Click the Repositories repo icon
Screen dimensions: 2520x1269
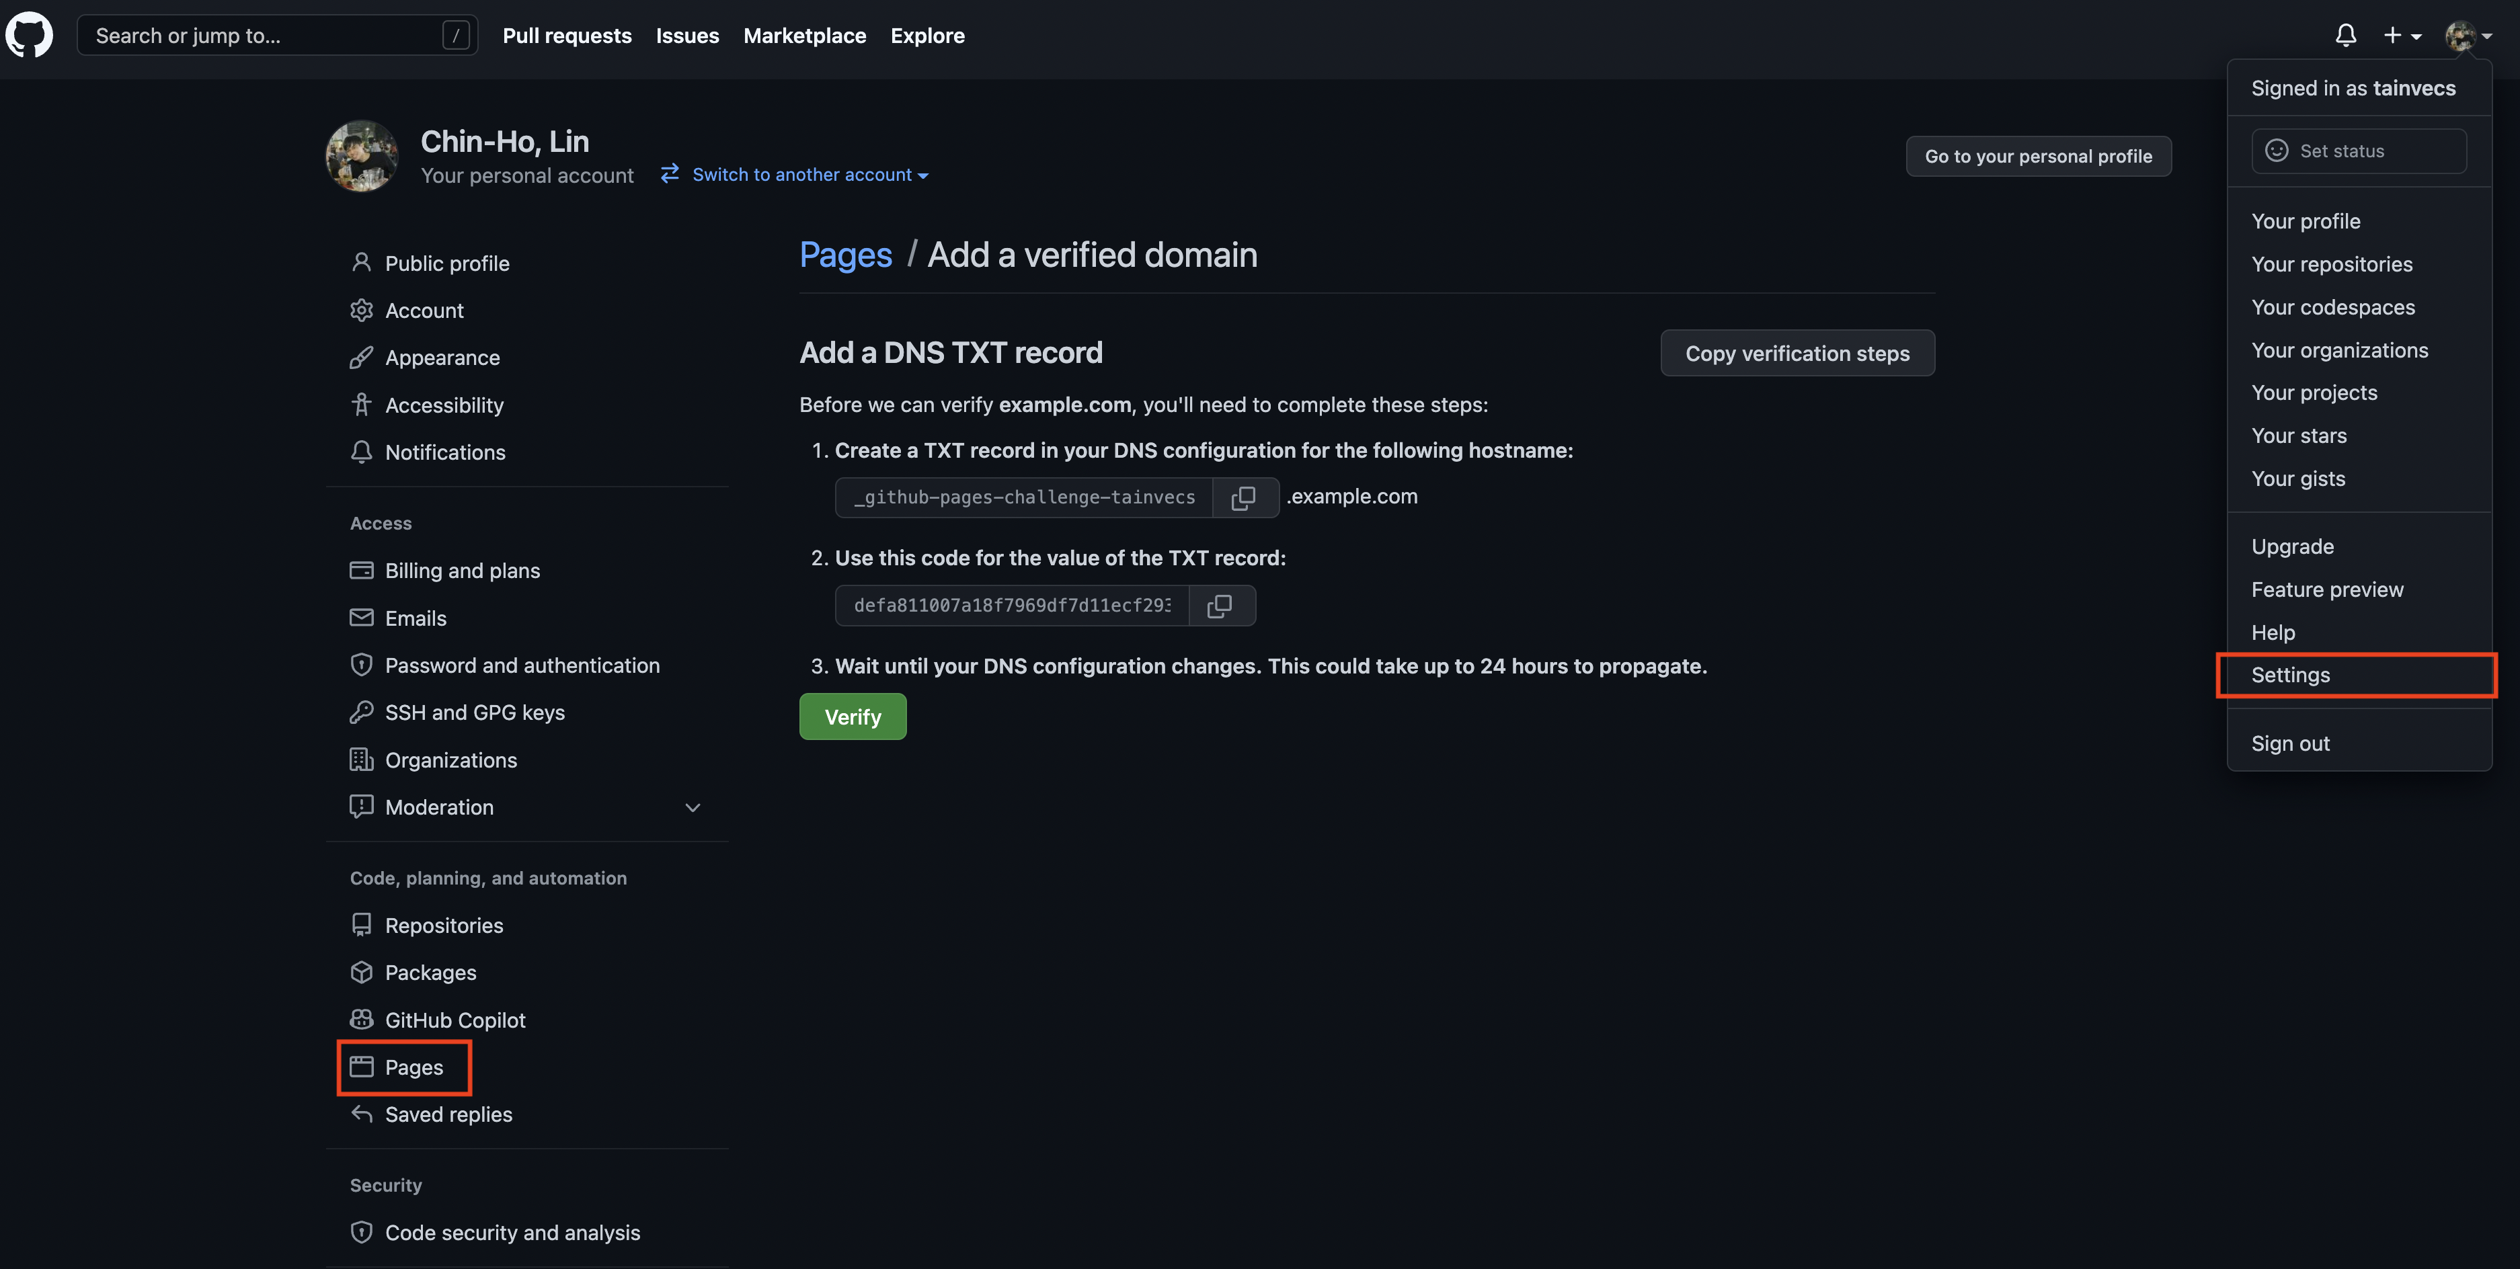[x=361, y=925]
